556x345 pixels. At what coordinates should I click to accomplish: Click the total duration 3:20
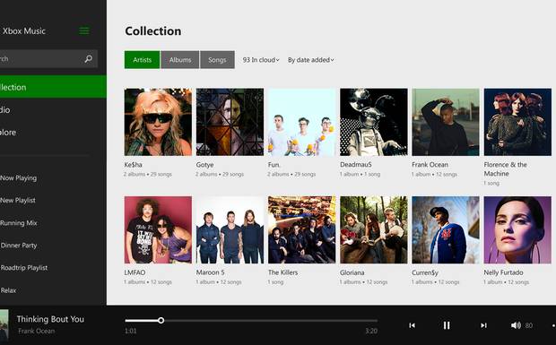[371, 331]
